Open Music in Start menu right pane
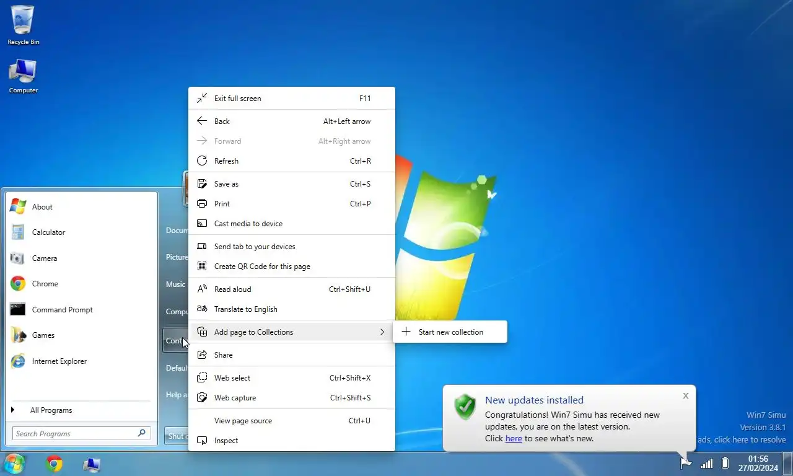 [175, 284]
